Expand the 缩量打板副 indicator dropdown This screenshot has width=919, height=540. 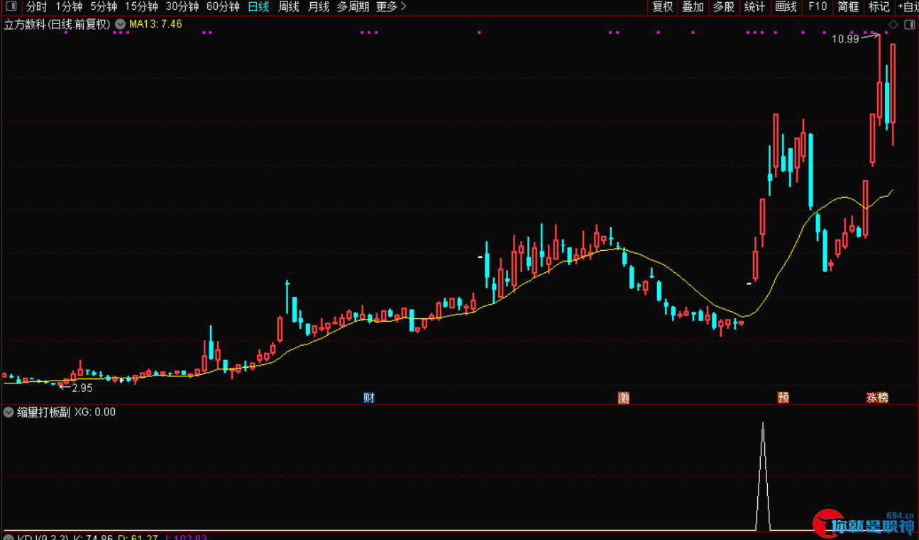9,412
